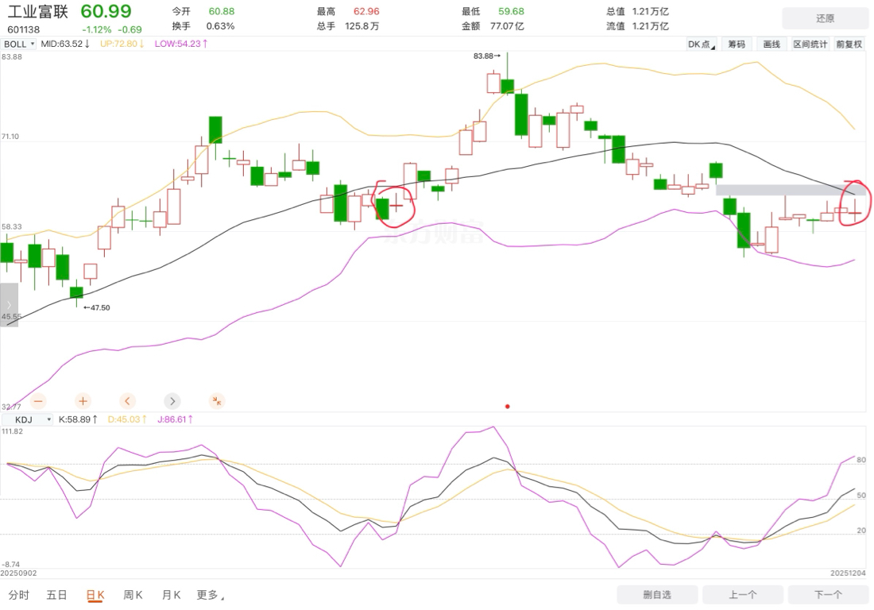
Task: Switch to the 周K tab
Action: coord(133,595)
